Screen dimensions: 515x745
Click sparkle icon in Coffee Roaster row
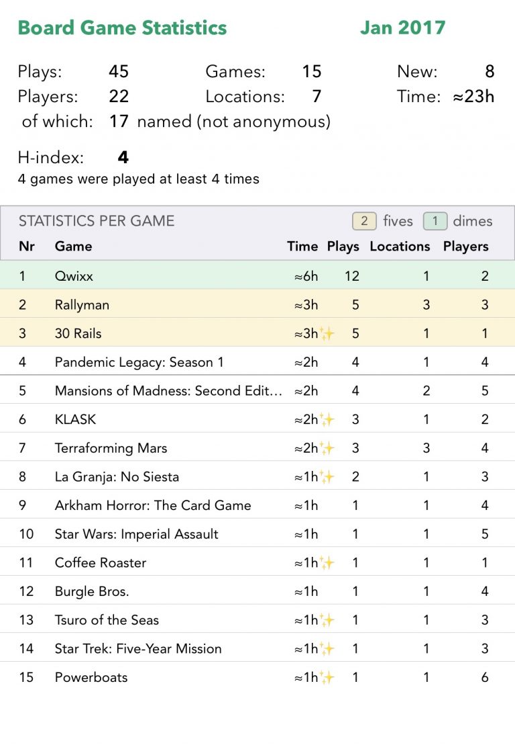point(327,563)
